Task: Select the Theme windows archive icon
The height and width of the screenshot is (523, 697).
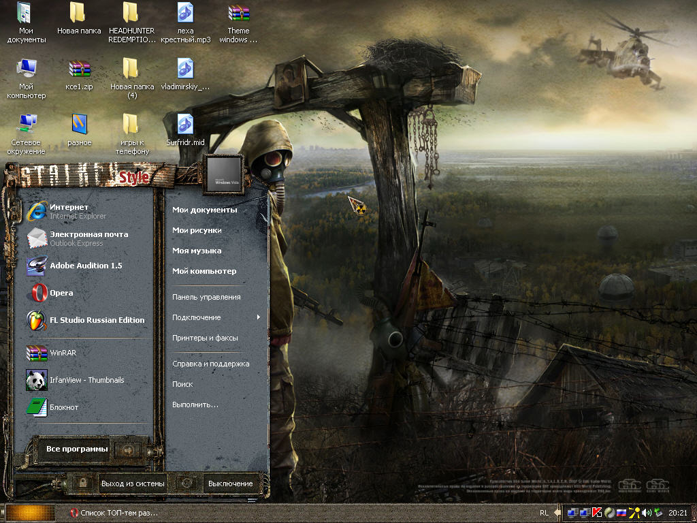Action: (238, 23)
